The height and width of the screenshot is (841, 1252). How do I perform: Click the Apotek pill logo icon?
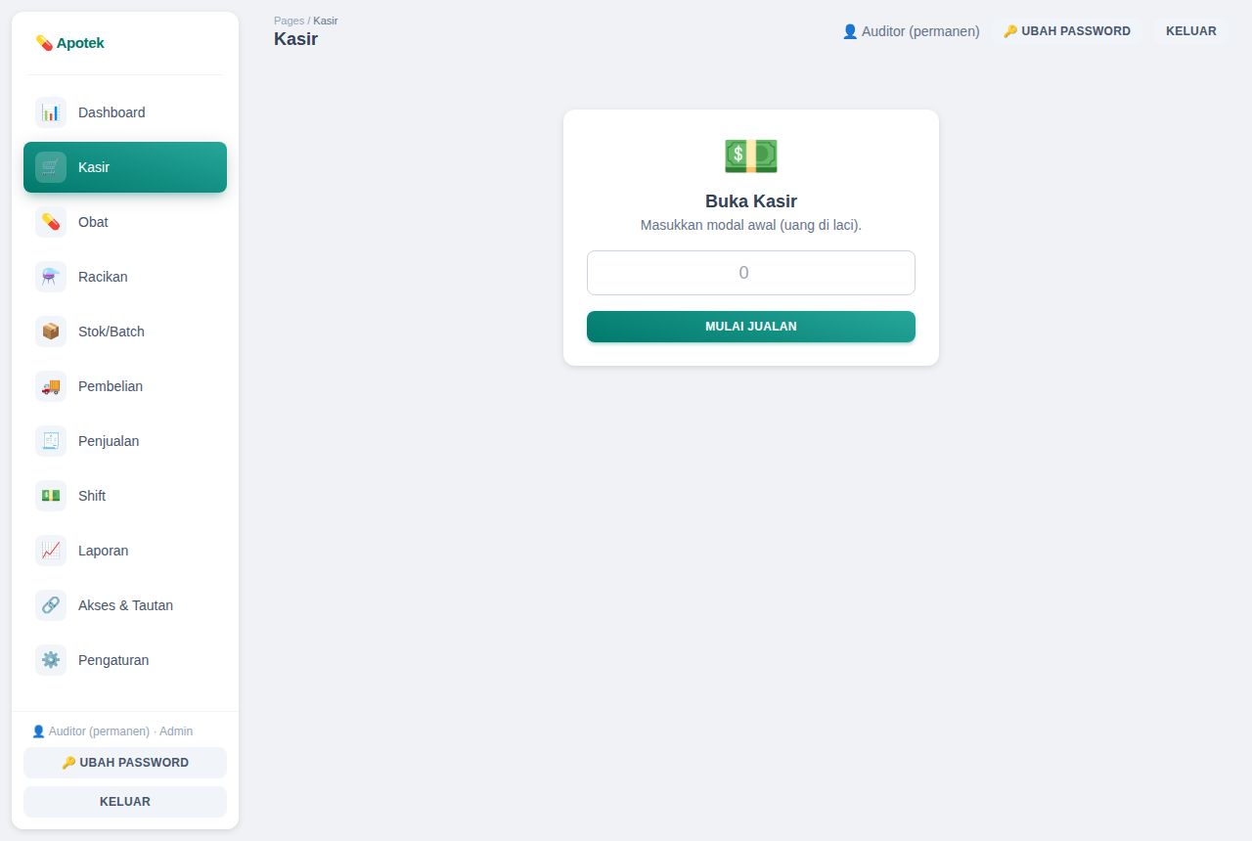pyautogui.click(x=44, y=43)
